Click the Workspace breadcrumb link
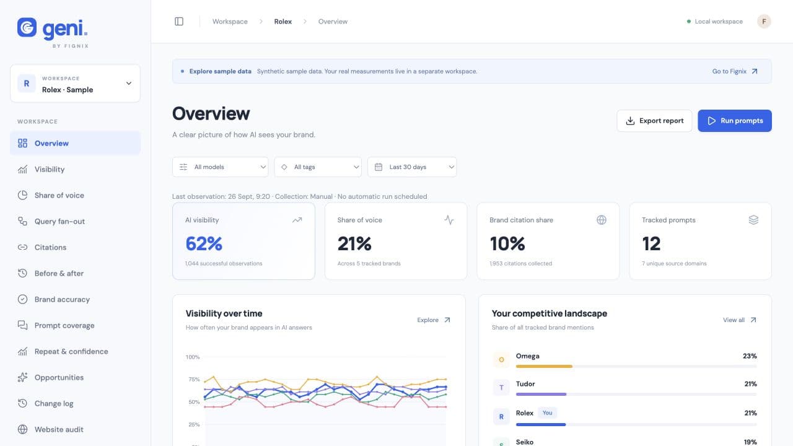The height and width of the screenshot is (446, 793). [230, 22]
